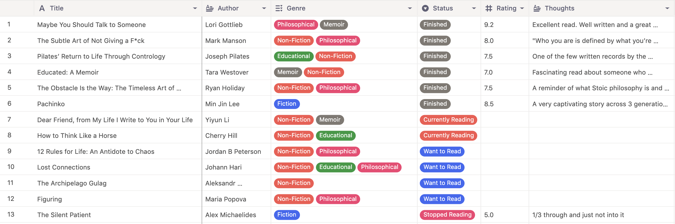
Task: Click title 'Educated: A Memoir'
Action: click(68, 72)
